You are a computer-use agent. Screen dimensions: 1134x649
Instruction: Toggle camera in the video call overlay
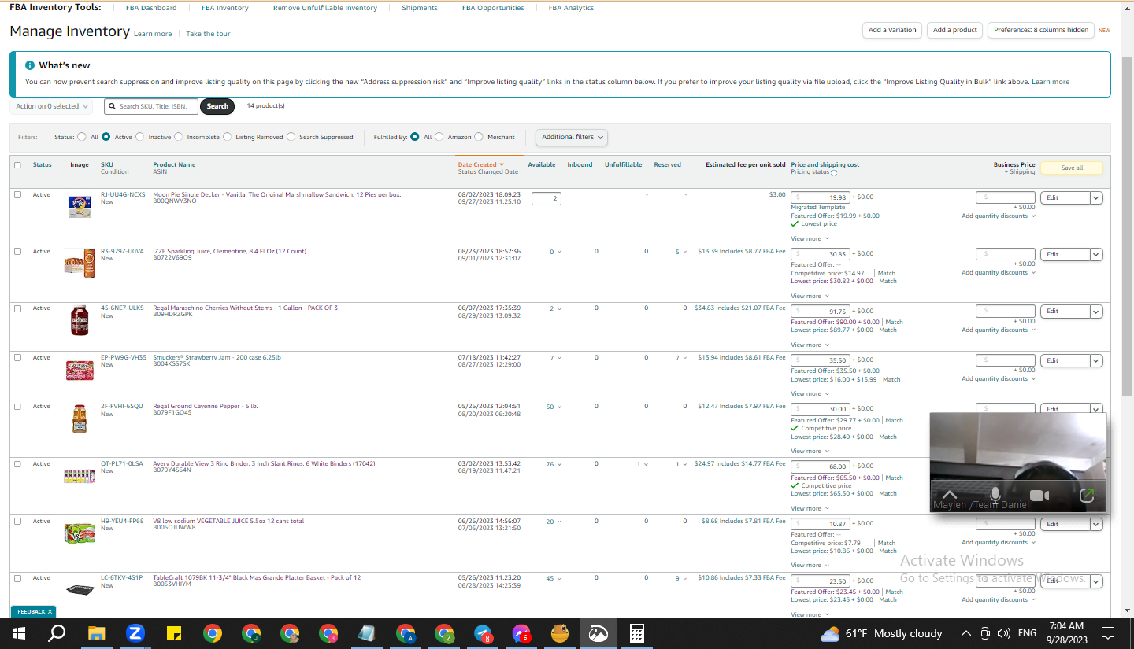pos(1040,496)
